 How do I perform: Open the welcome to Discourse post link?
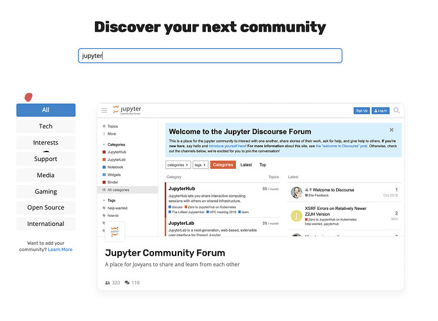coord(341,146)
